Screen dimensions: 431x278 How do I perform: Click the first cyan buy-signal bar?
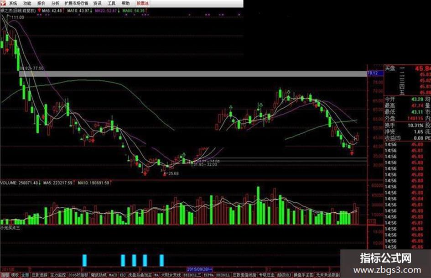[84, 260]
